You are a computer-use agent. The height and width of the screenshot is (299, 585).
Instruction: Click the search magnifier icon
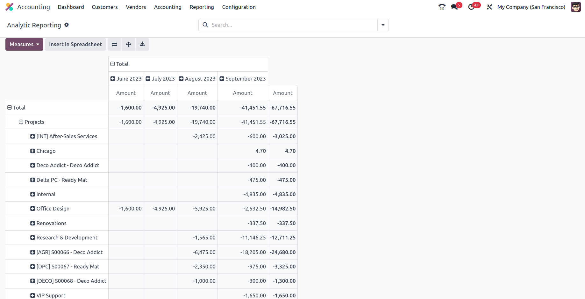pos(205,25)
